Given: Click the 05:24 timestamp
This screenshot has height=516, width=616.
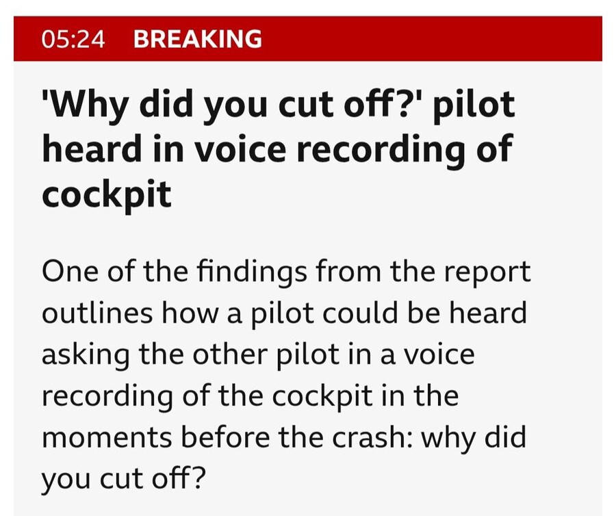Looking at the screenshot, I should pyautogui.click(x=73, y=39).
